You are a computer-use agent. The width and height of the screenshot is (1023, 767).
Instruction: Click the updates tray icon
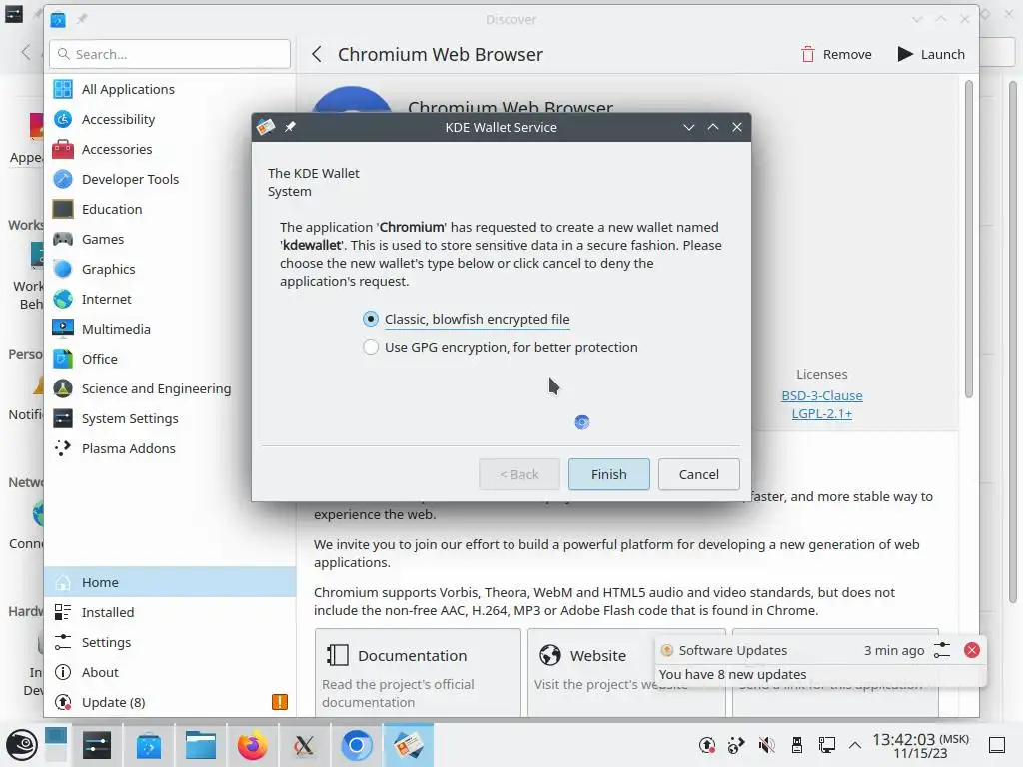pos(707,745)
